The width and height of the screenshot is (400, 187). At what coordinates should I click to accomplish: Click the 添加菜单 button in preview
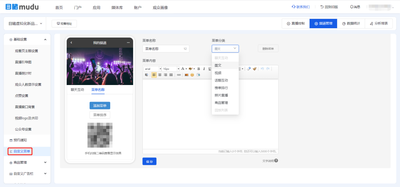click(100, 105)
